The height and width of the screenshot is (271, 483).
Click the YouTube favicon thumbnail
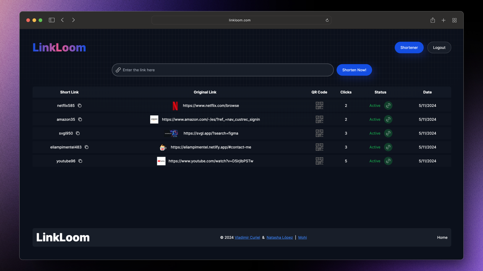(x=161, y=161)
